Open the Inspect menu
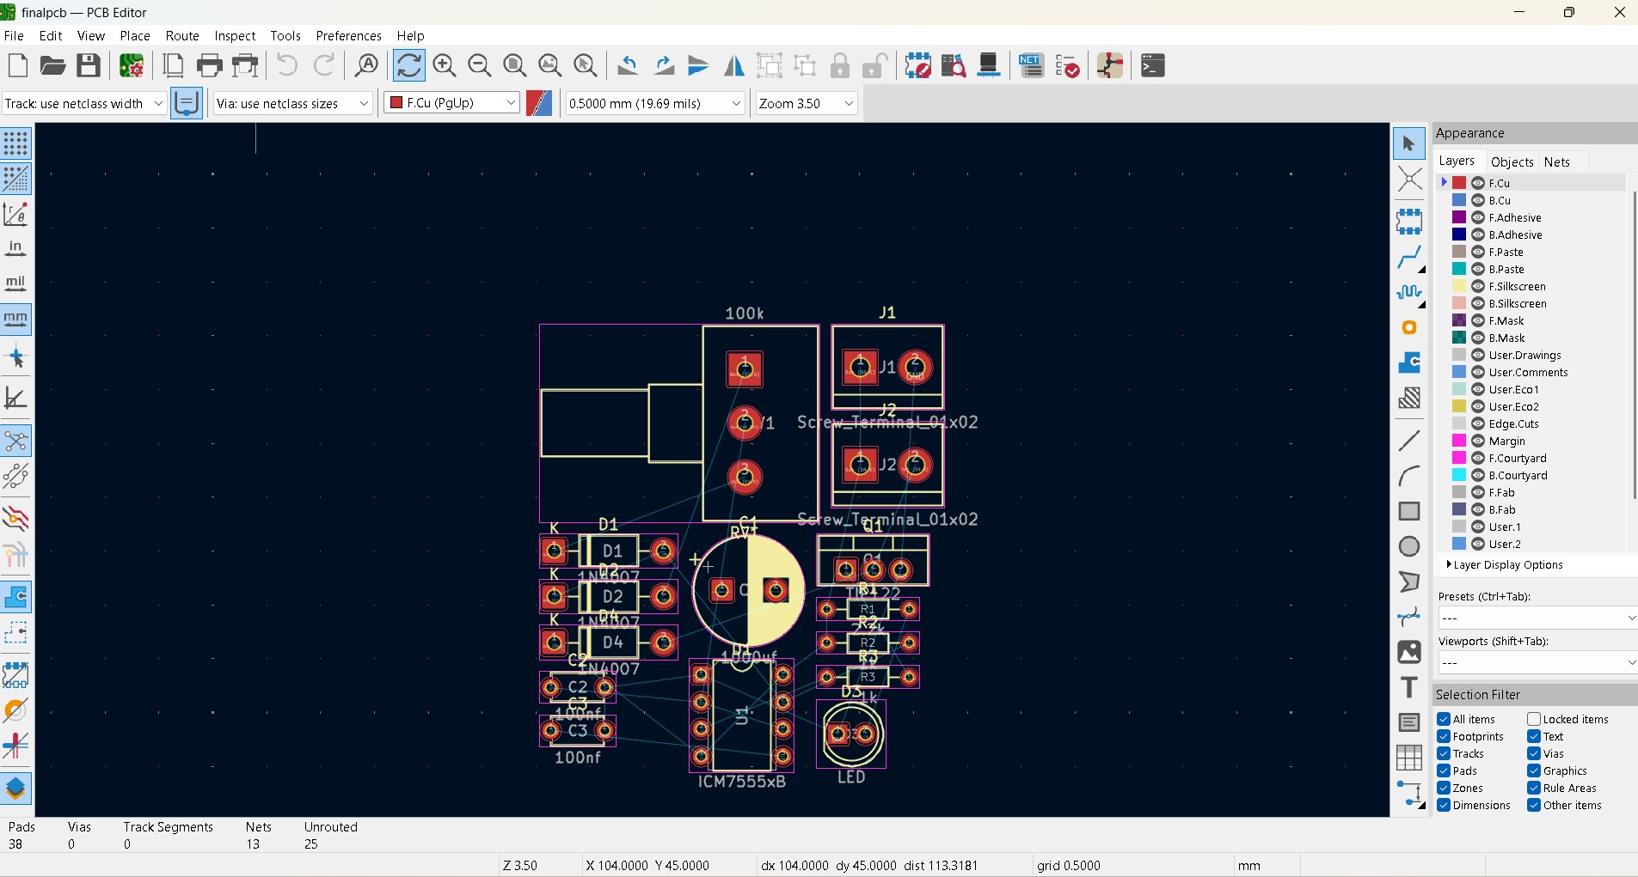Screen dimensions: 1638x877 234,35
